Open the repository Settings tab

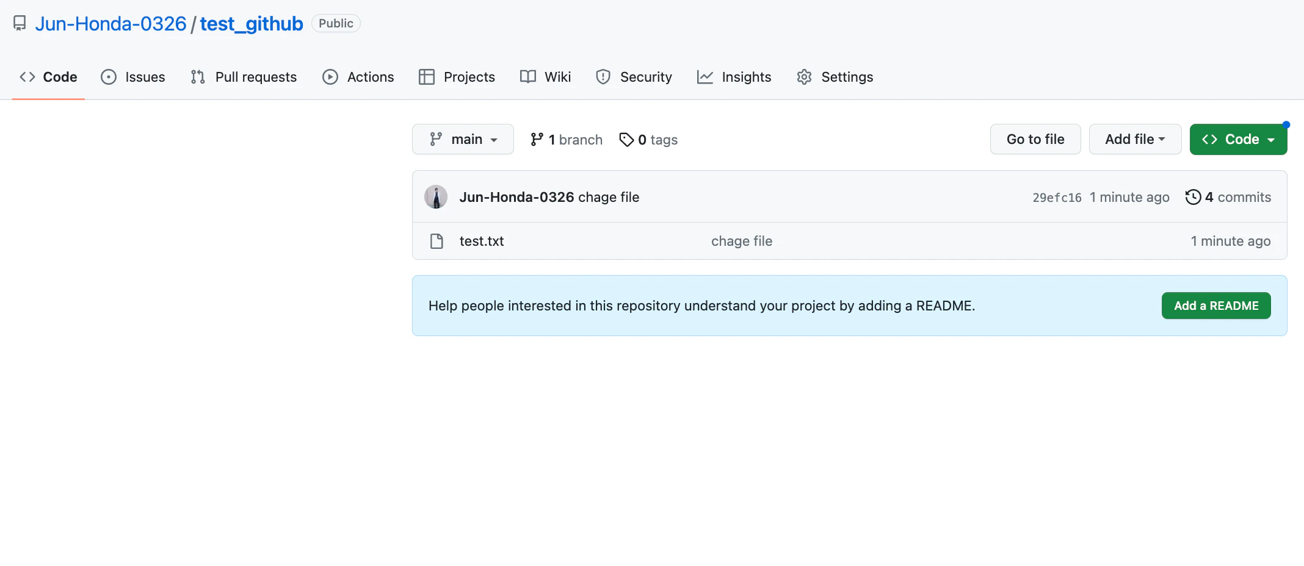point(835,77)
